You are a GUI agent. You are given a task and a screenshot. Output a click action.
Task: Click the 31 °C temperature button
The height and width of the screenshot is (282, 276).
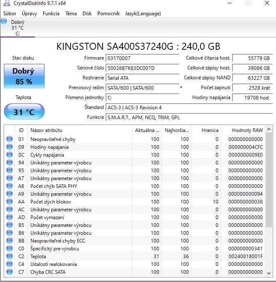(x=24, y=111)
